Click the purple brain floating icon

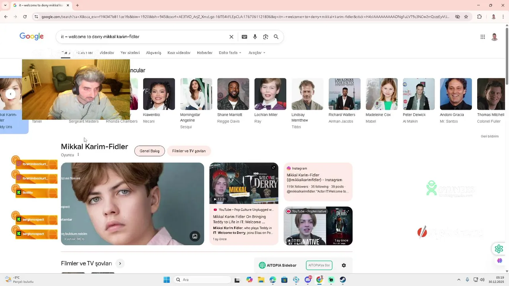click(500, 261)
